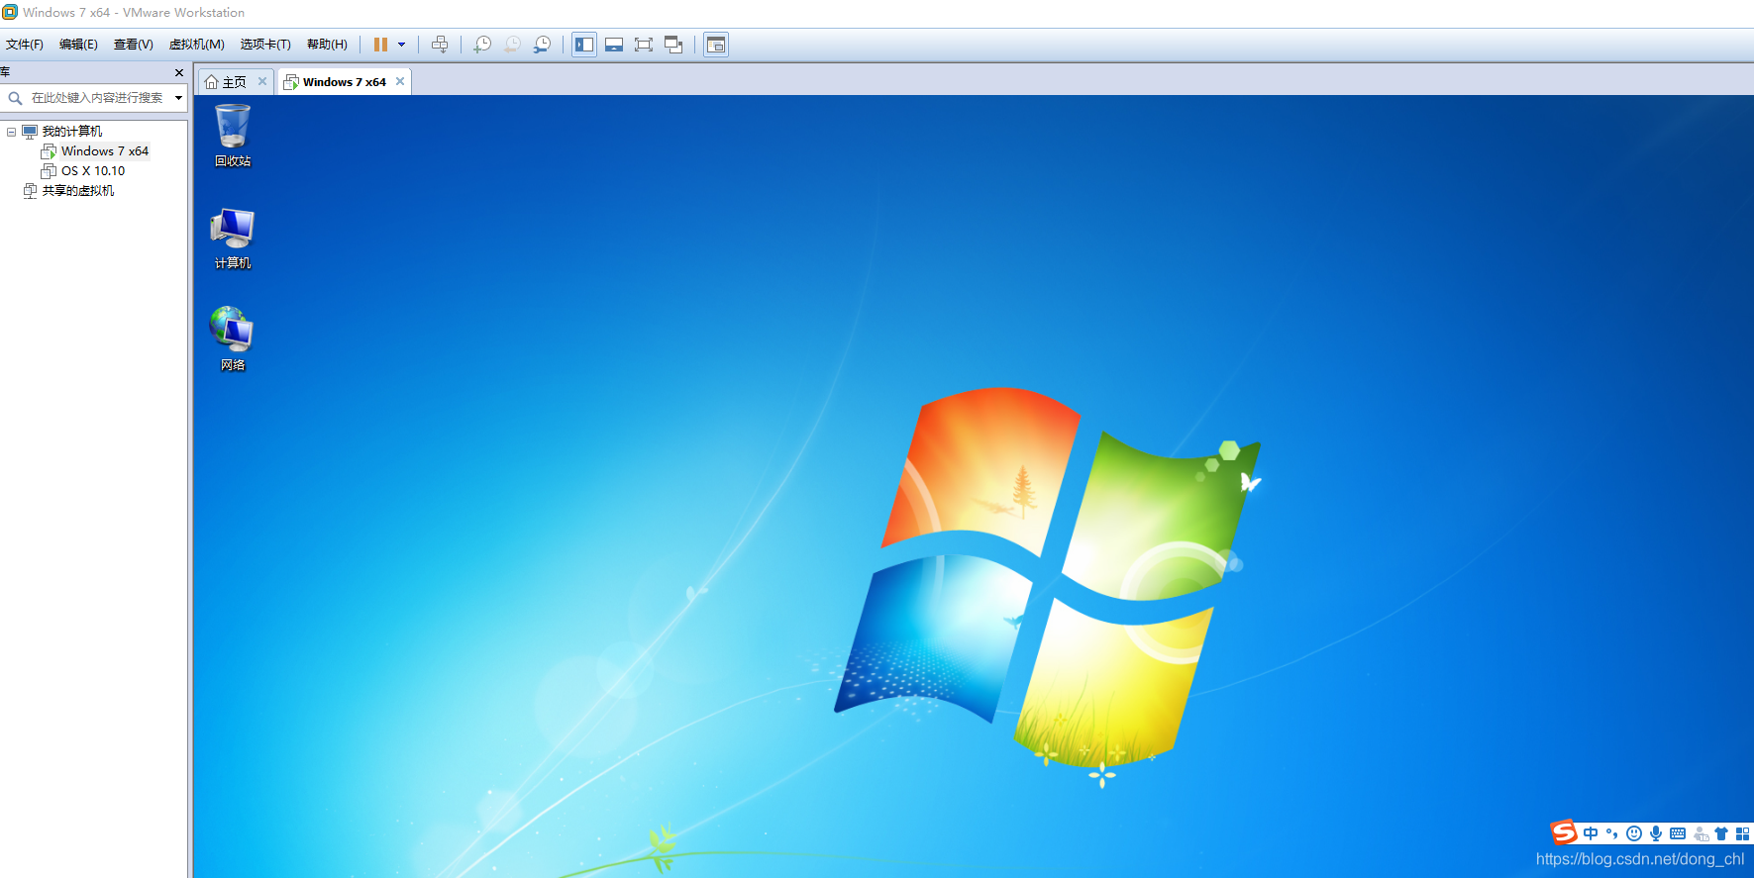Open the emoji smiley panel on the Sogou bar
This screenshot has width=1754, height=878.
pos(1634,833)
